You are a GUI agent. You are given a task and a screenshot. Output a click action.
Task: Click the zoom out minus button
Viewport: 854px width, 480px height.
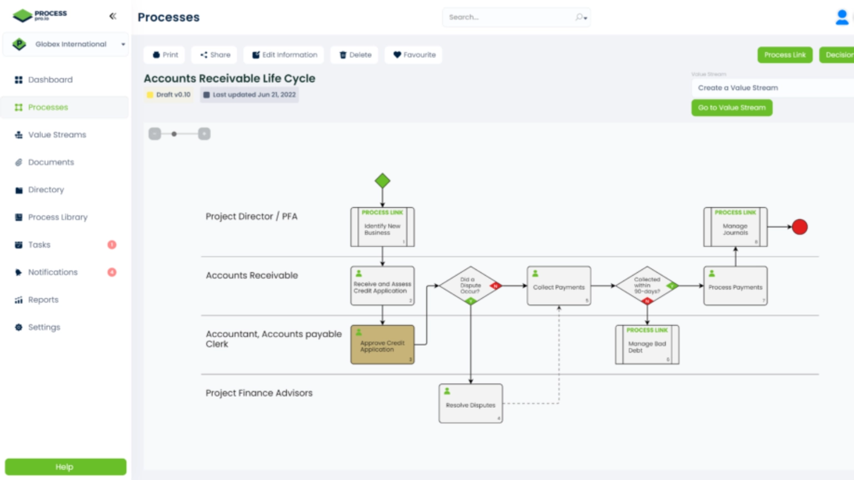click(154, 134)
